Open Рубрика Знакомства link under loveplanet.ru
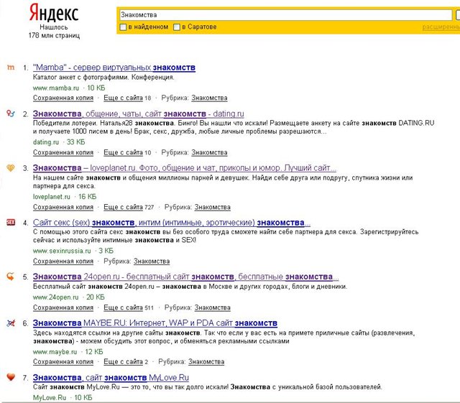The width and height of the screenshot is (460, 403). coord(213,207)
